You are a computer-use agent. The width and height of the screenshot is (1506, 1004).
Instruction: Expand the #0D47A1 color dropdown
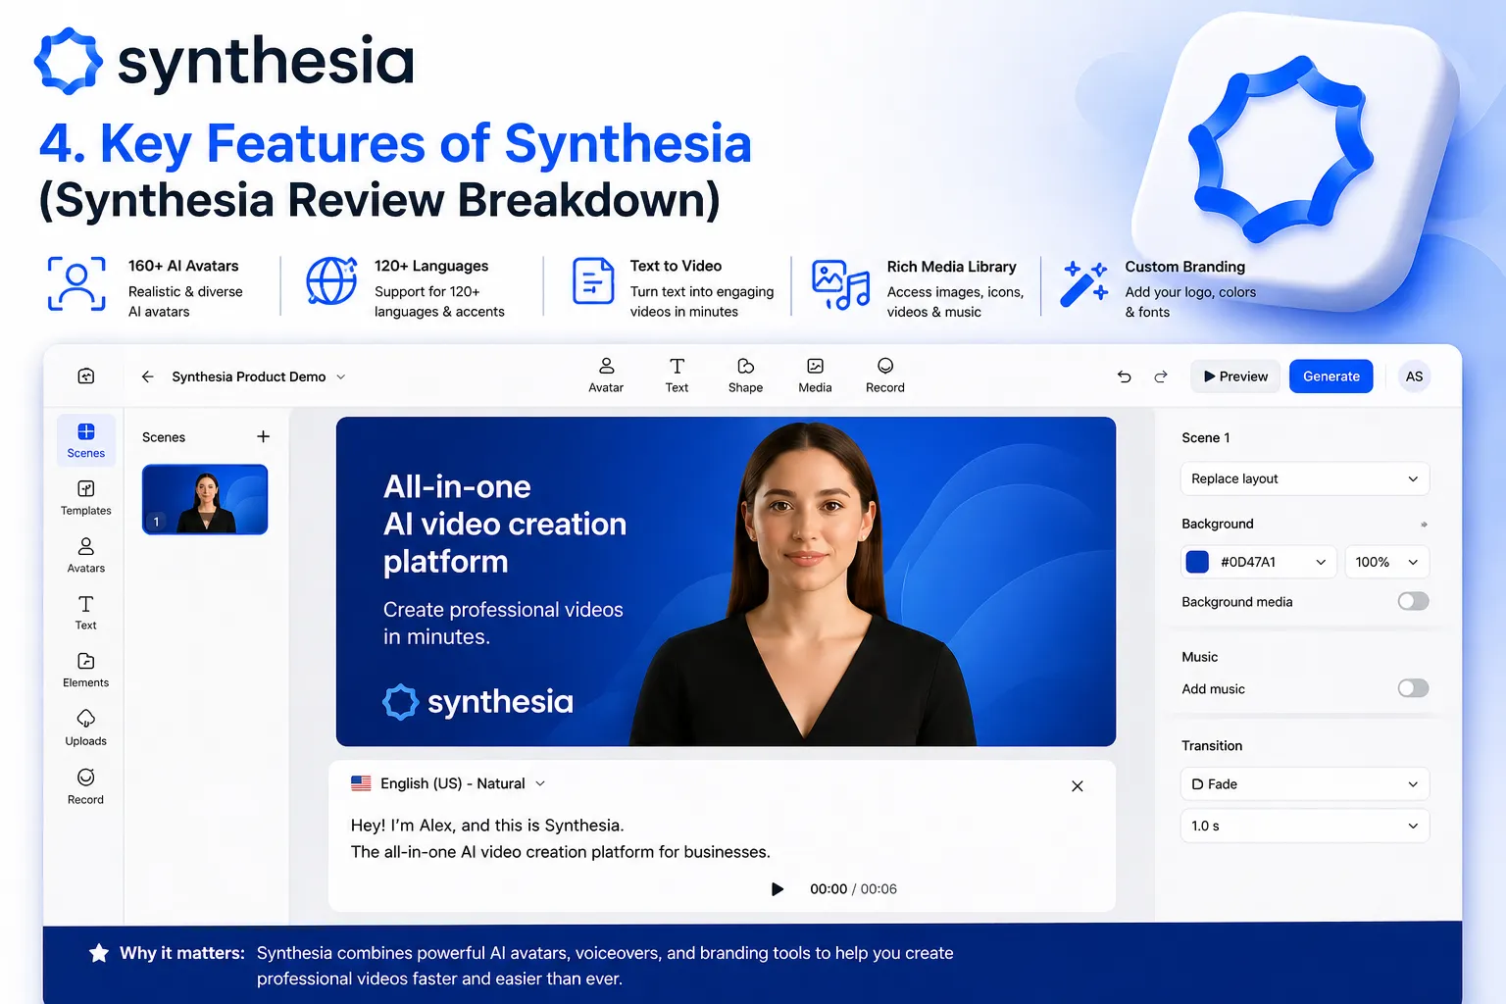(x=1321, y=562)
